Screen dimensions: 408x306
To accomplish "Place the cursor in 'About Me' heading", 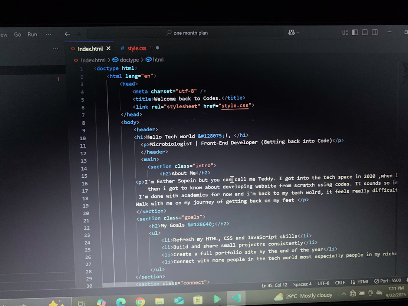I will click(x=184, y=173).
